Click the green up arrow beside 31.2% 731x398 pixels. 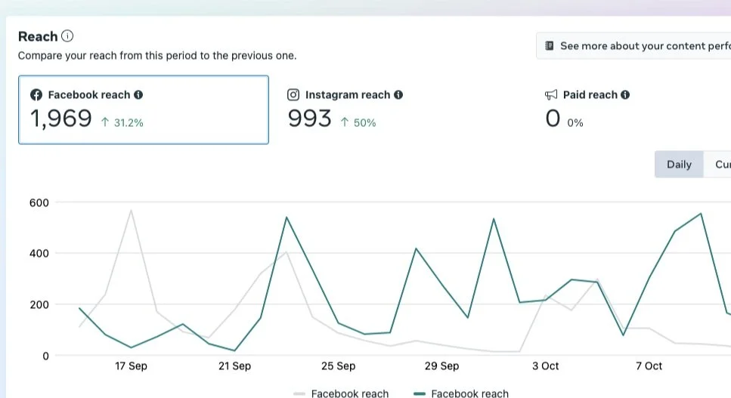[105, 122]
